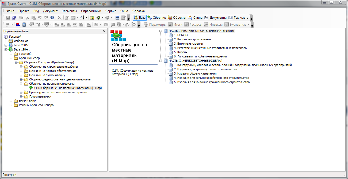This screenshot has height=179, width=348.
Task: Click the A-Я sort icon
Action: [x=82, y=18]
